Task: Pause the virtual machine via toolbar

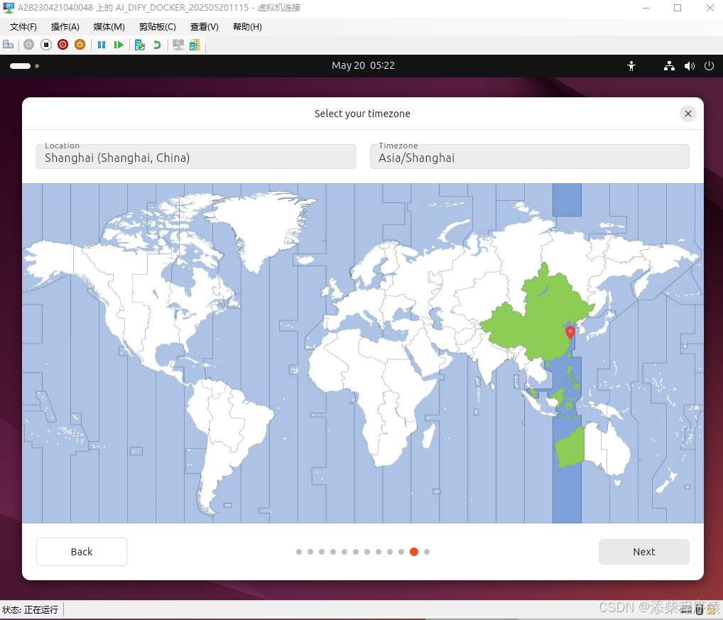Action: point(102,45)
